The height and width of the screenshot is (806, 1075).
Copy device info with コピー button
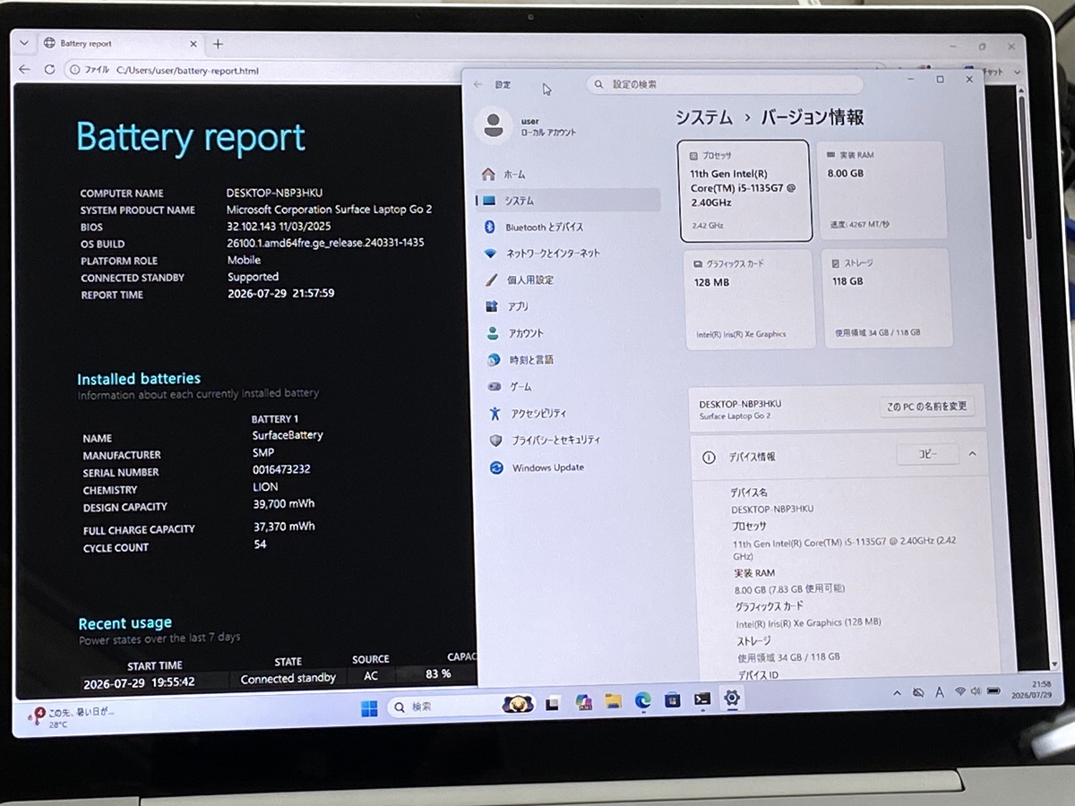coord(927,455)
